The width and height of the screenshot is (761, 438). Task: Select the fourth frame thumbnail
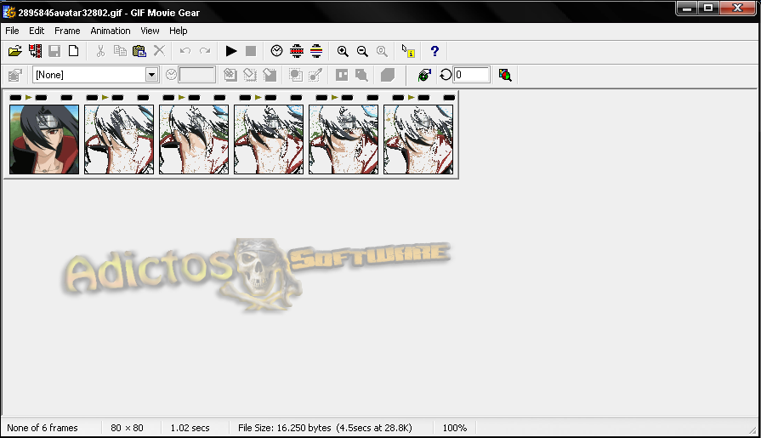pos(269,139)
